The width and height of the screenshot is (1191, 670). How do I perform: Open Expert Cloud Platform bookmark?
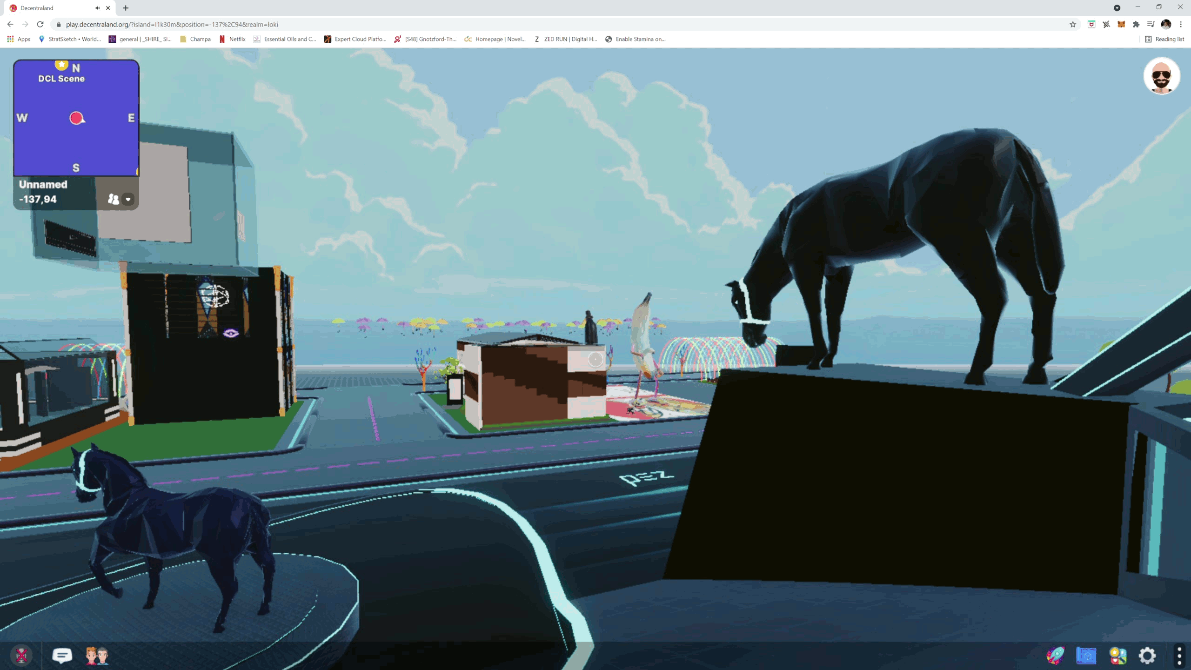point(355,39)
